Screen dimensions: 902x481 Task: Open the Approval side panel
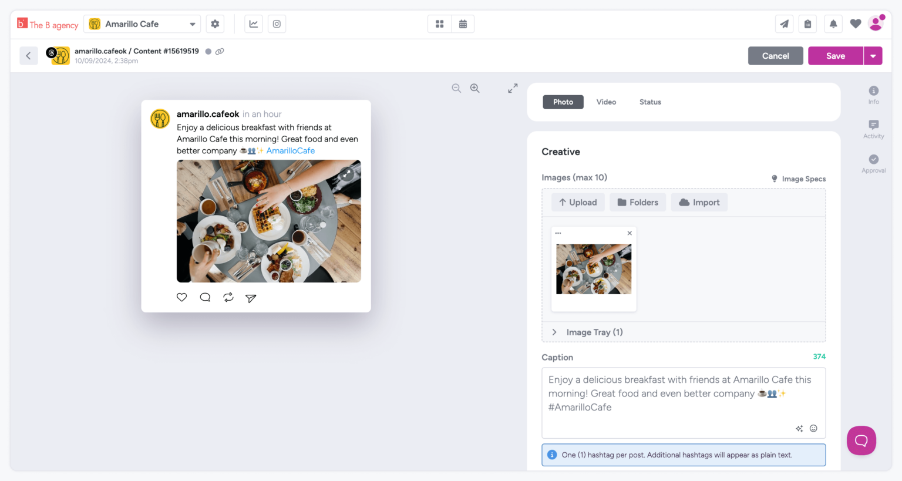873,163
